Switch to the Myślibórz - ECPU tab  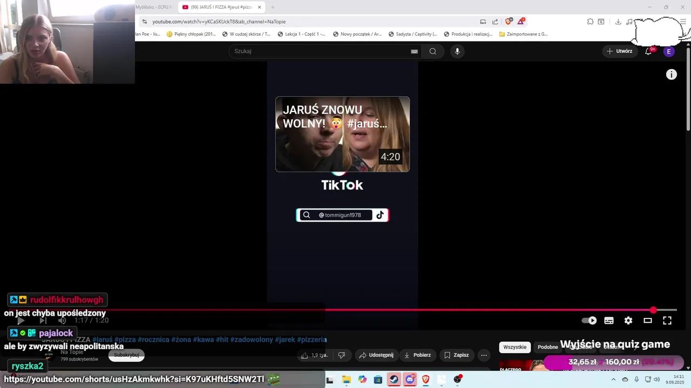coord(153,7)
